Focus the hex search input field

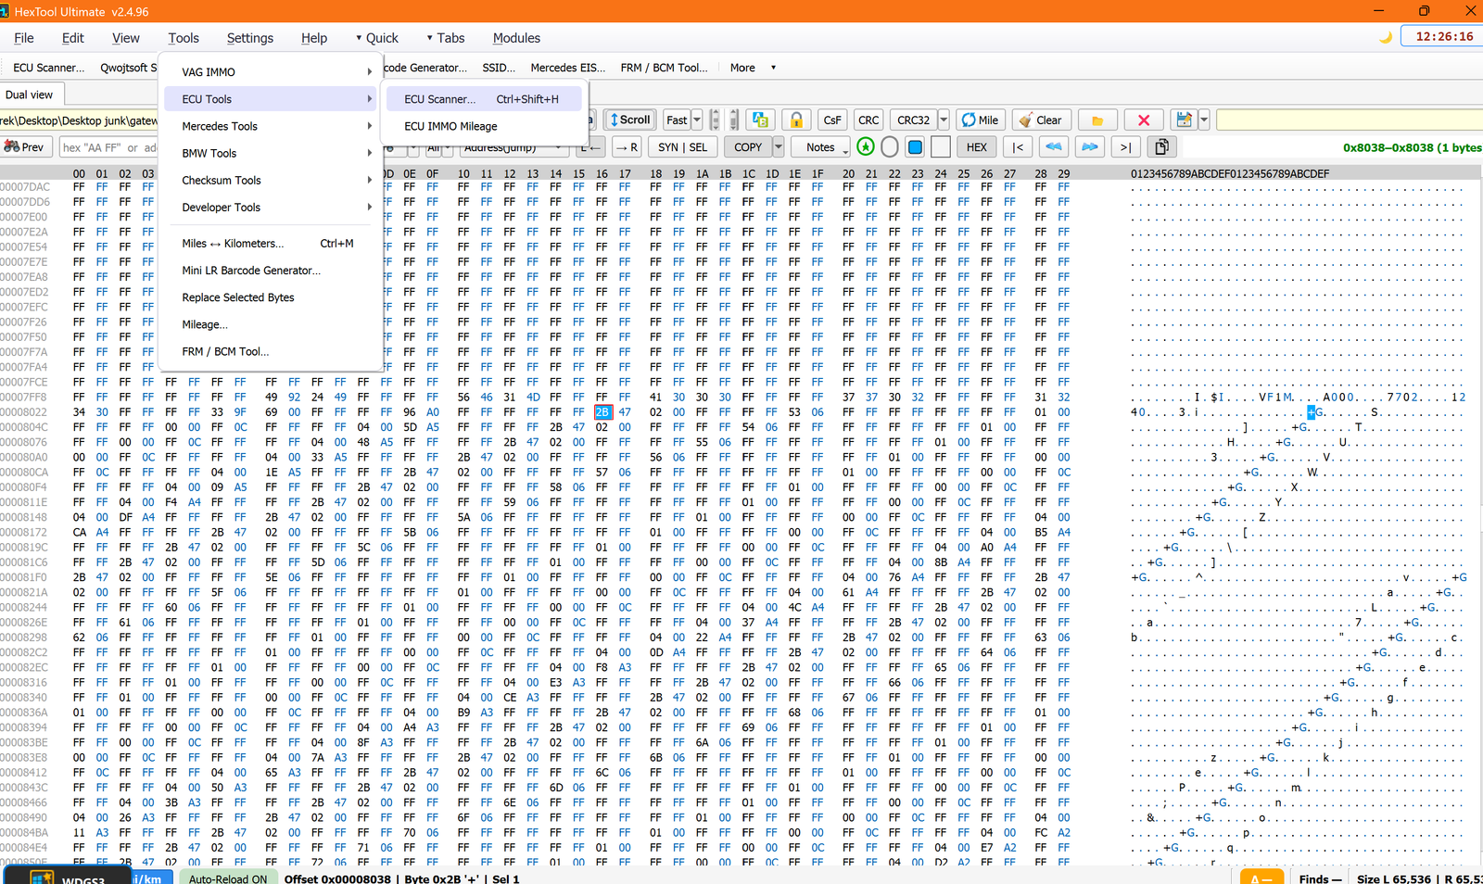pyautogui.click(x=109, y=147)
